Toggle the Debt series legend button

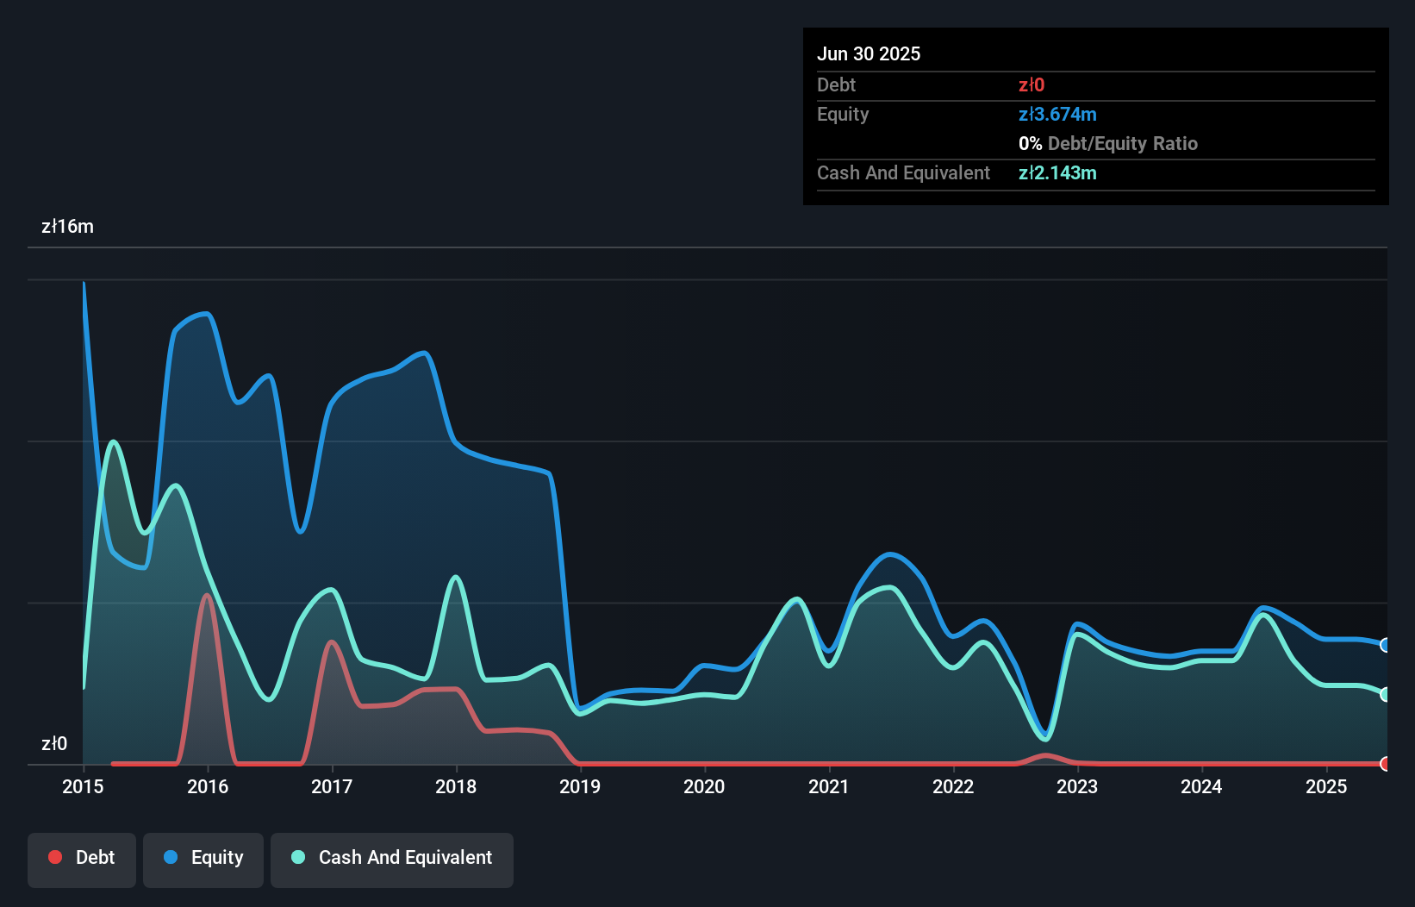coord(82,858)
